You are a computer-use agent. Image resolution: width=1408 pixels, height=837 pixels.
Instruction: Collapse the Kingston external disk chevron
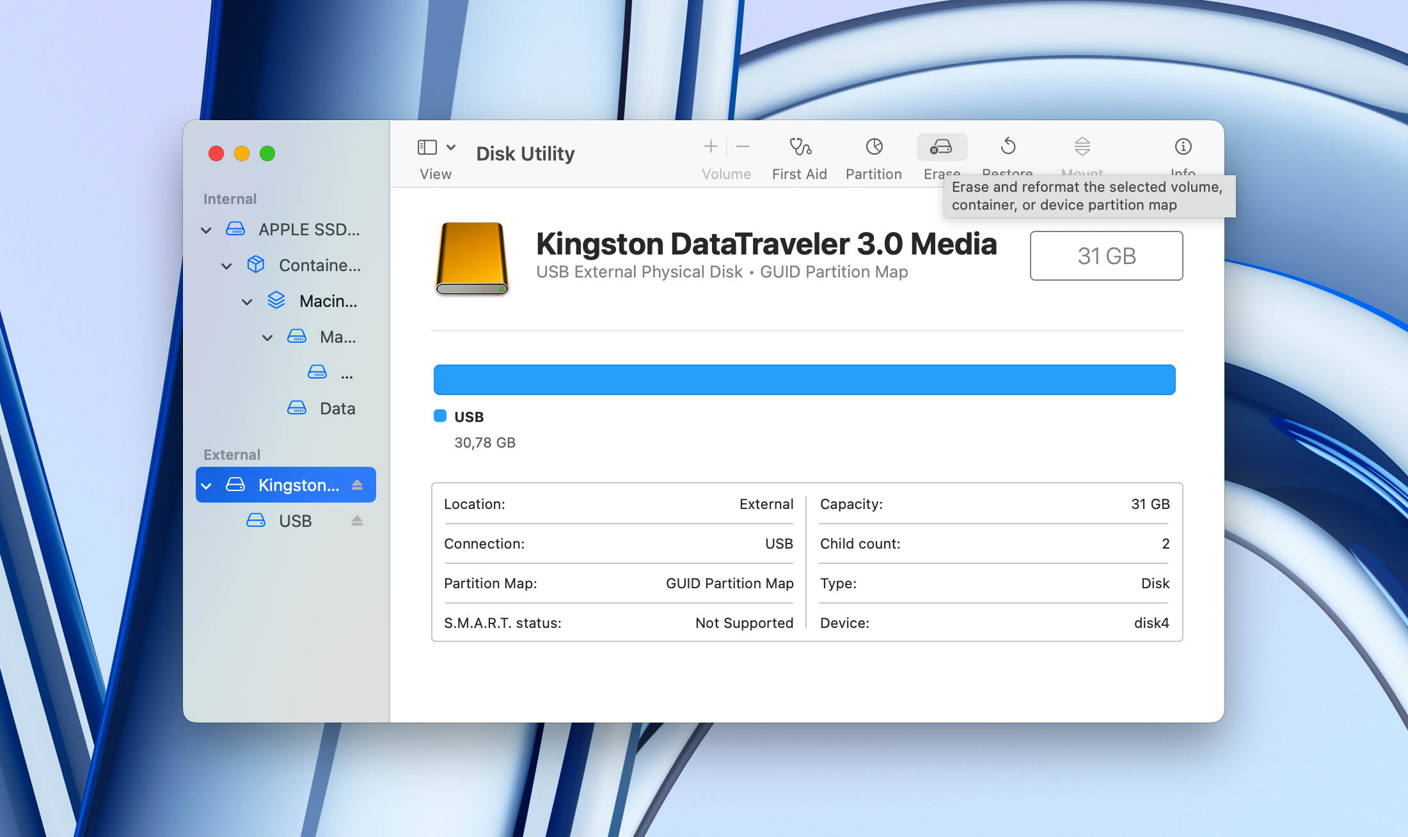[206, 486]
